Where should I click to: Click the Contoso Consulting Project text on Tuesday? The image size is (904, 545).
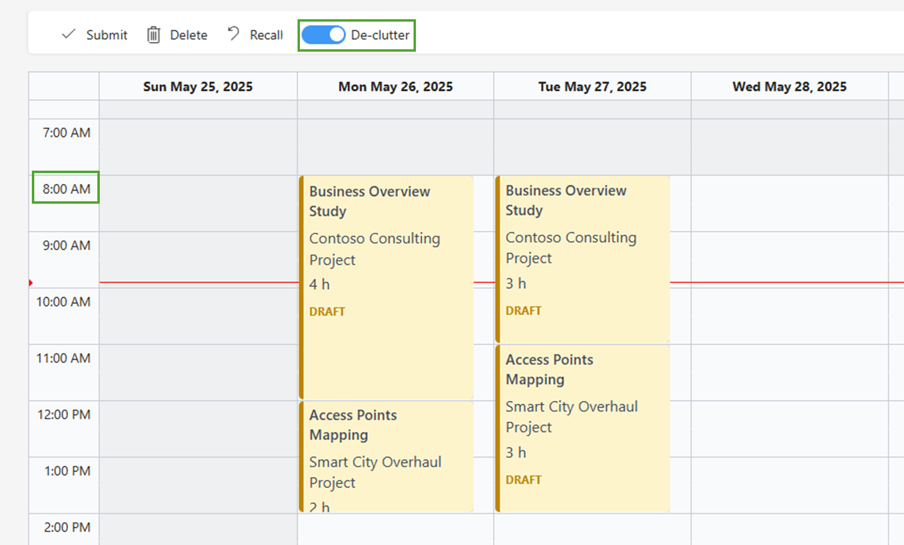(x=570, y=248)
